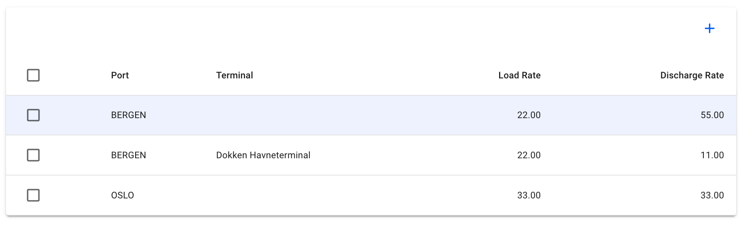Click the 55.00 discharge rate value
The height and width of the screenshot is (225, 746).
click(x=712, y=115)
